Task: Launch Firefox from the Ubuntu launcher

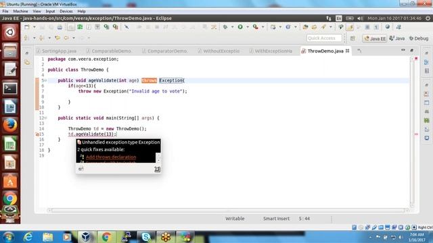Action: 10,125
